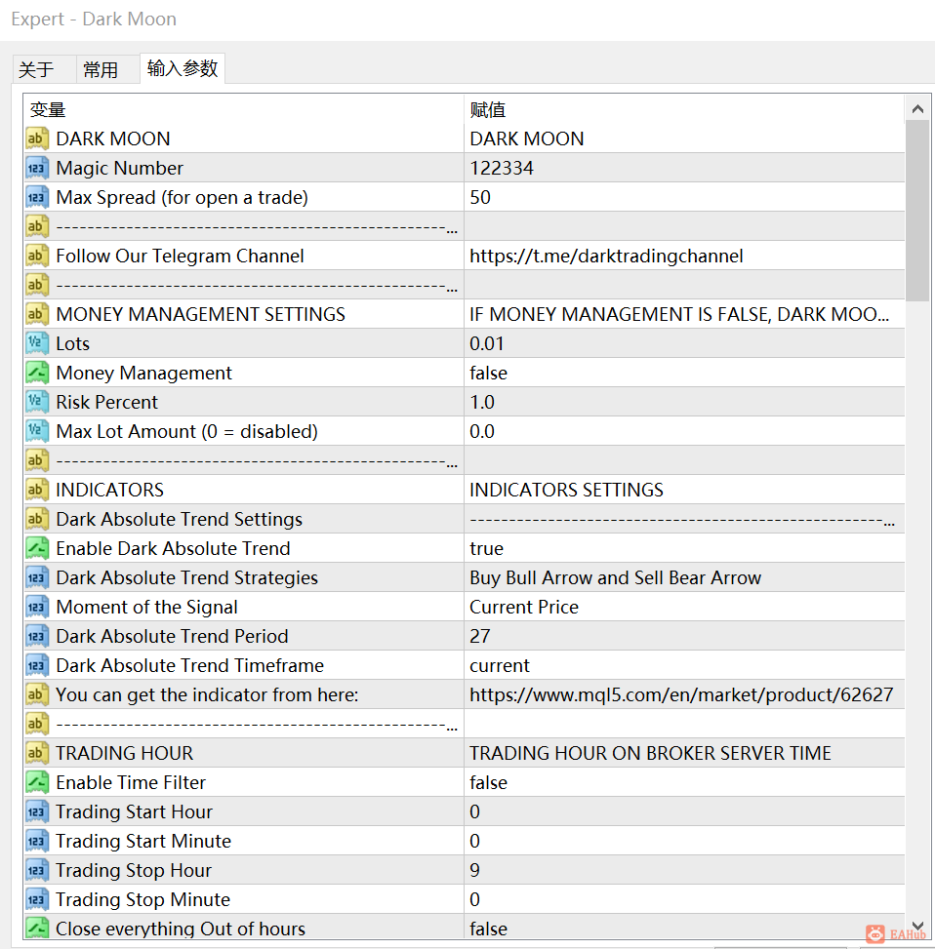Image resolution: width=935 pixels, height=949 pixels.
Task: Click the string icon for MONEY MANAGEMENT SETTINGS
Action: (36, 314)
